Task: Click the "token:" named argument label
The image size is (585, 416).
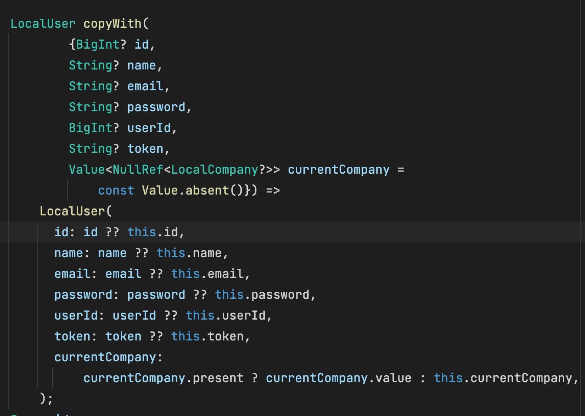Action: (x=76, y=336)
